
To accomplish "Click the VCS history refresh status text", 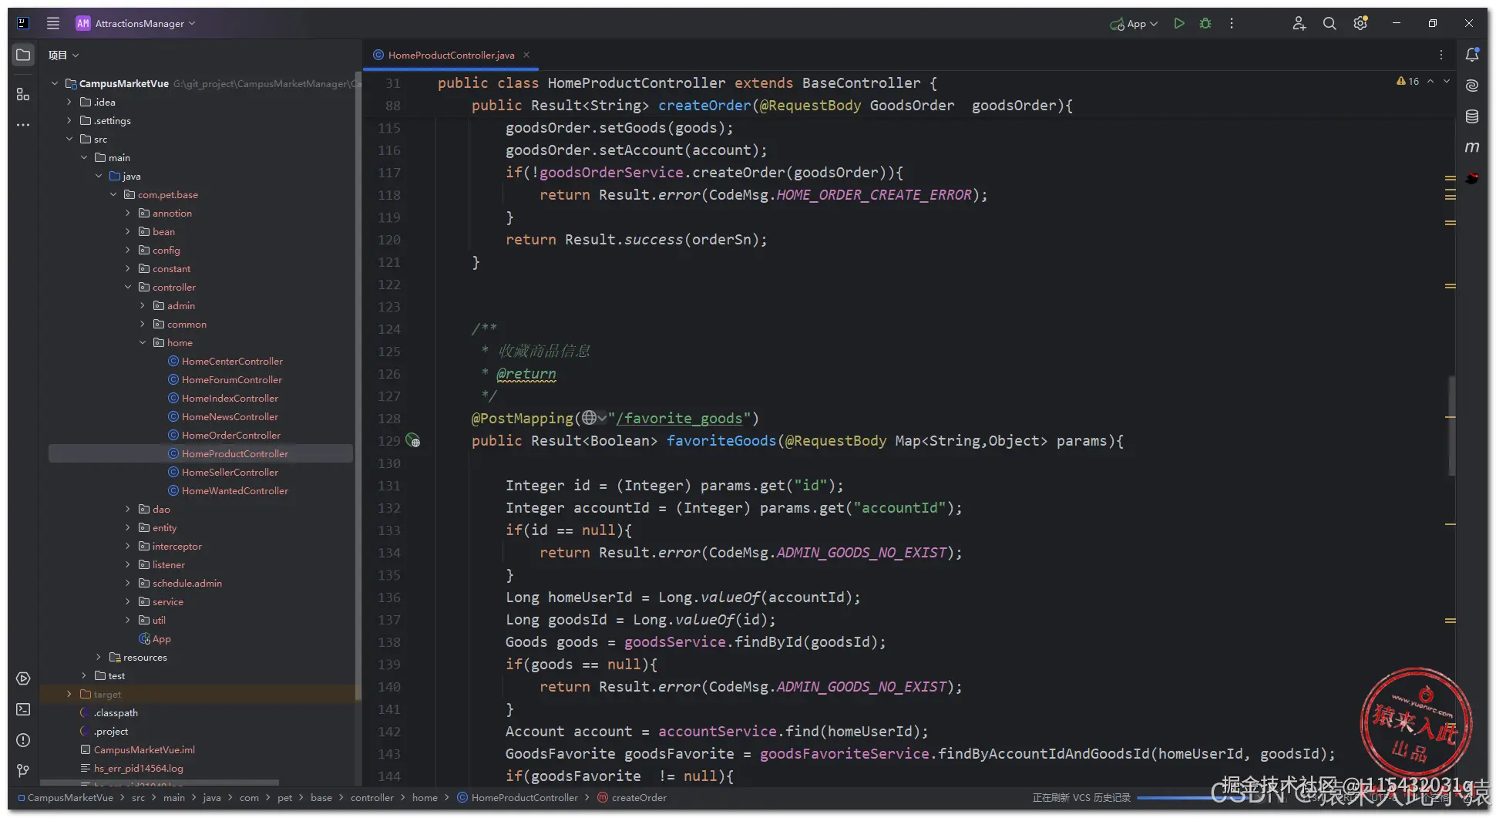I will point(1081,798).
